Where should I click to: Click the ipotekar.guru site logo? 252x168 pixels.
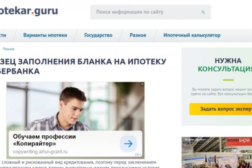pos(29,11)
